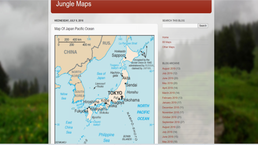Open the September 2018 archive
Image resolution: width=258 pixels, height=145 pixels.
pos(170,122)
